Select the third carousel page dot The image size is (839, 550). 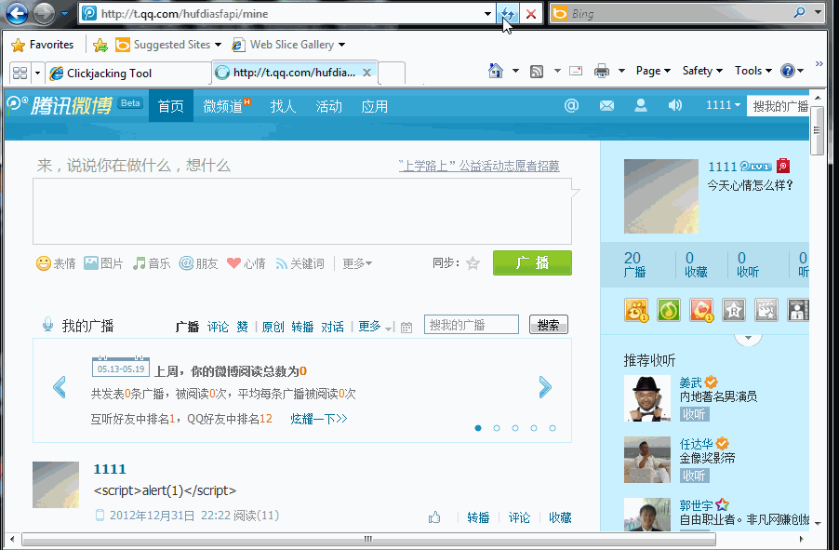pos(515,428)
